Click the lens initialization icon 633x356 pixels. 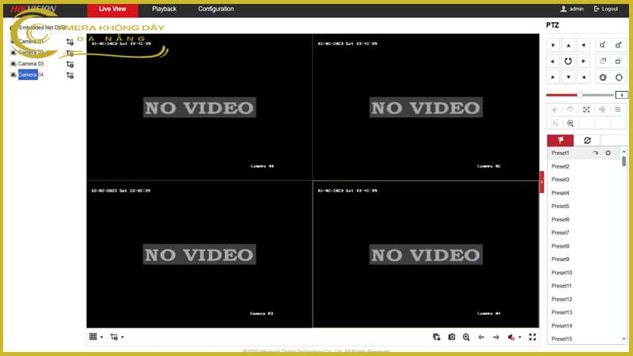(602, 110)
